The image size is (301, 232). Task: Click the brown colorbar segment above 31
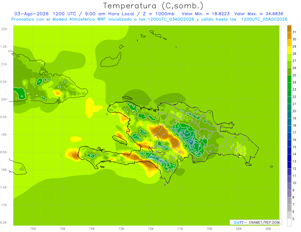click(x=289, y=29)
